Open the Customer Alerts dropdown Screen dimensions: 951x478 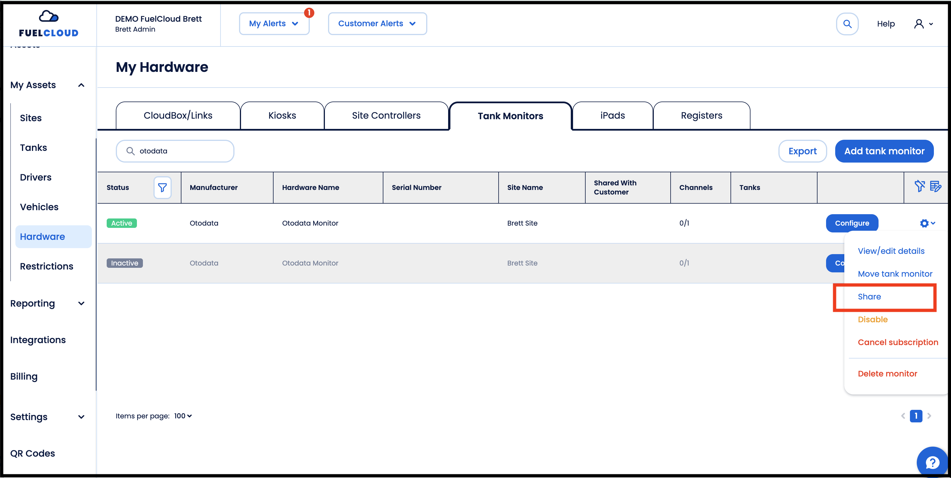(377, 24)
